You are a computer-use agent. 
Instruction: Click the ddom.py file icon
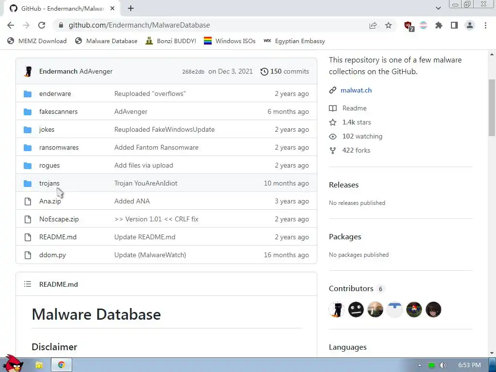pyautogui.click(x=28, y=255)
